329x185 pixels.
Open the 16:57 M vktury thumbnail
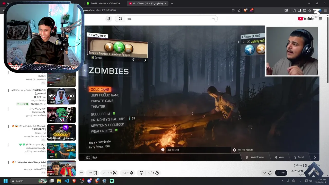pyautogui.click(x=61, y=80)
